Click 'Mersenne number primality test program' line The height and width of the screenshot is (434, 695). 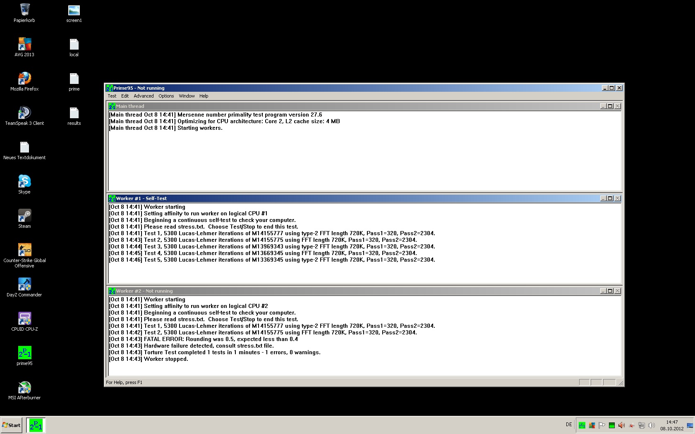215,115
